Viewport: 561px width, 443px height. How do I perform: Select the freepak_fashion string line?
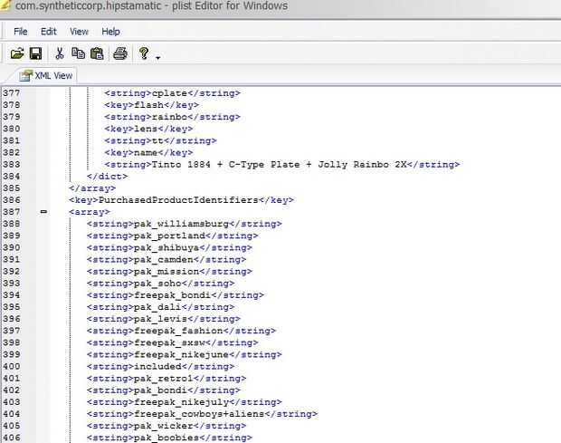(181, 331)
